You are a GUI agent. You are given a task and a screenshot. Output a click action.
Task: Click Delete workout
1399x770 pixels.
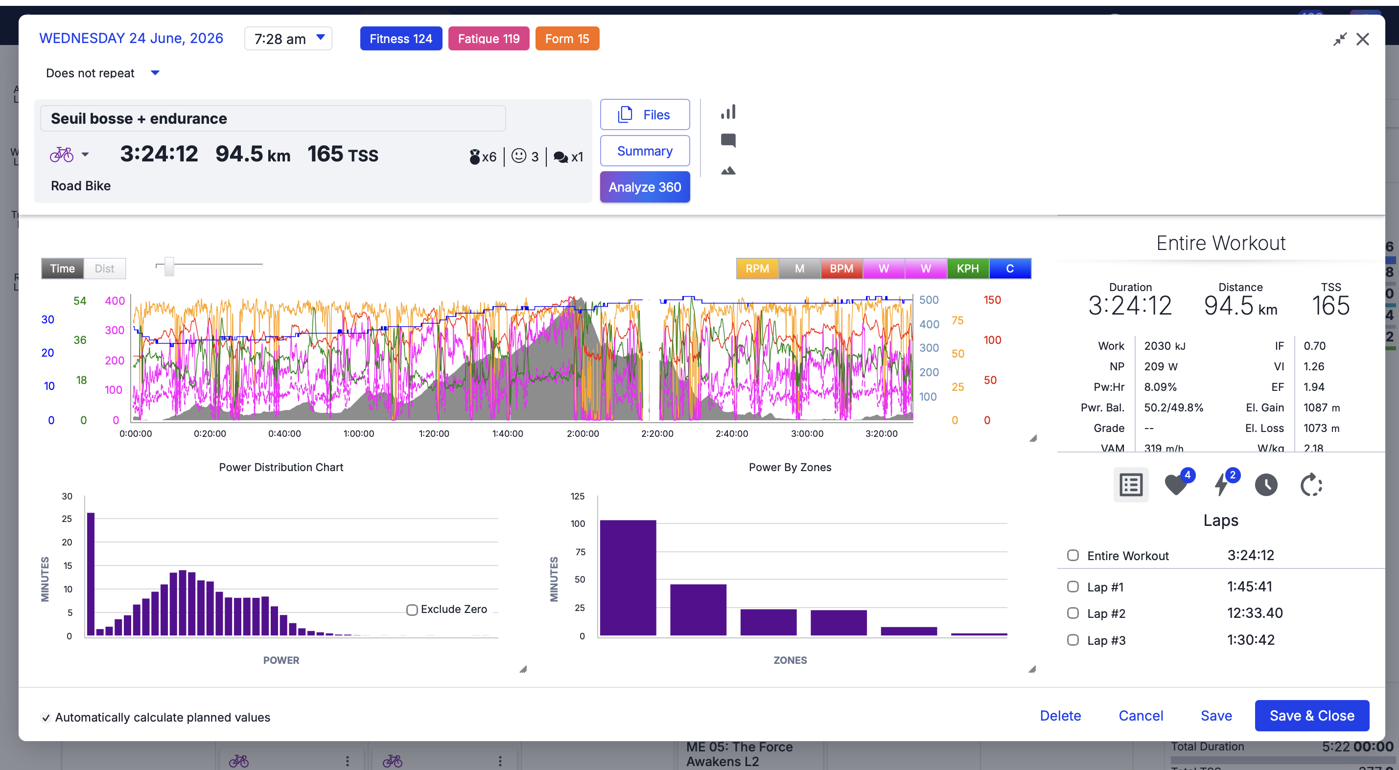pos(1060,716)
